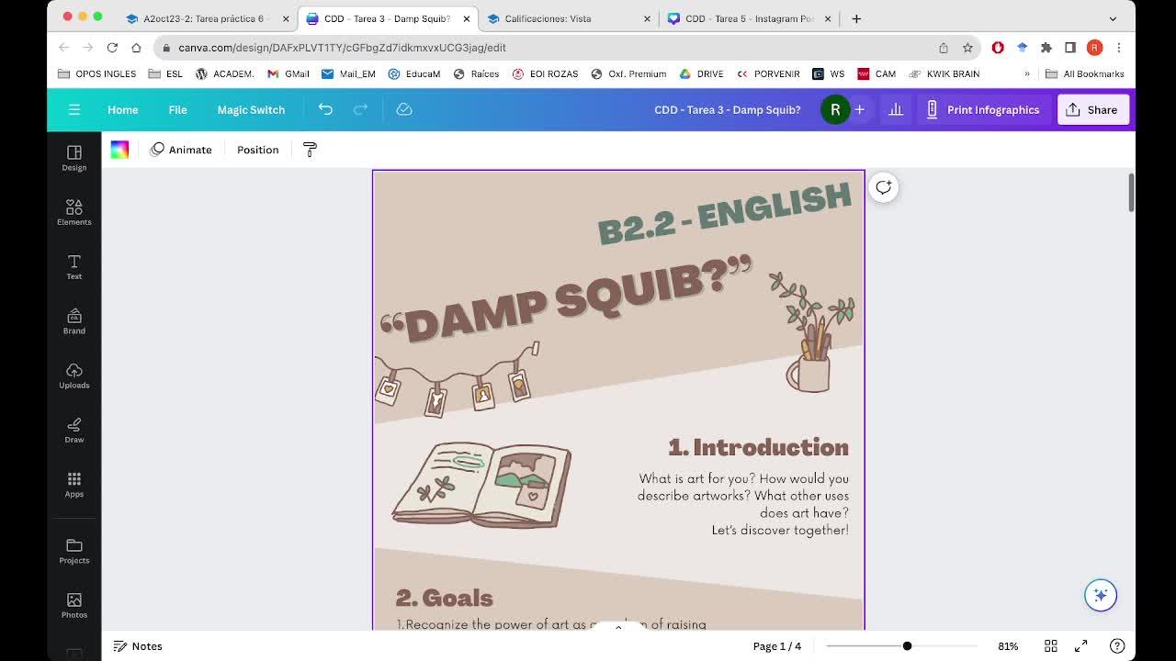This screenshot has width=1176, height=661.
Task: Select the "B2.2 - ENGLISH" title text
Action: [725, 214]
